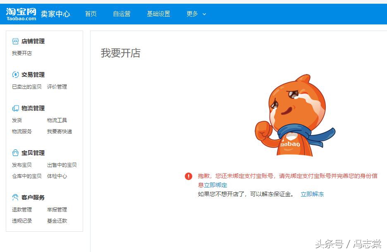
Task: Click the 卖家中心 seller center label
Action: coord(55,14)
